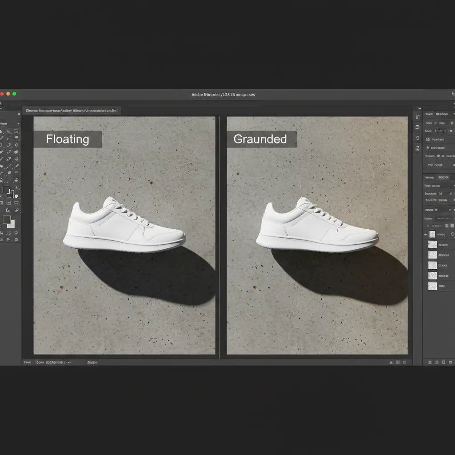Click the 'Graunded' label on the right canvas

tap(260, 139)
